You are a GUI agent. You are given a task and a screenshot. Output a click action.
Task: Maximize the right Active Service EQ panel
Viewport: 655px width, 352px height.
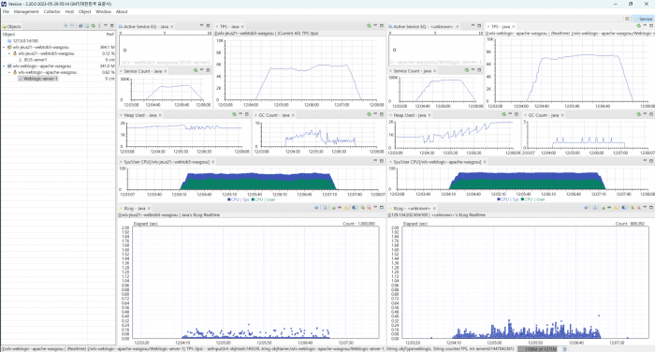pyautogui.click(x=479, y=26)
